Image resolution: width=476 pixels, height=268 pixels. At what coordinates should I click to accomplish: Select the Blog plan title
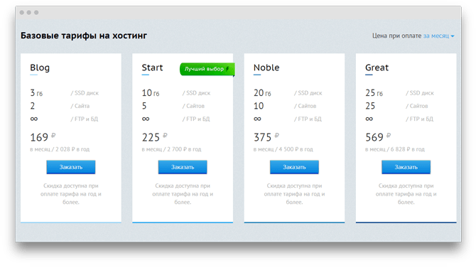[40, 68]
